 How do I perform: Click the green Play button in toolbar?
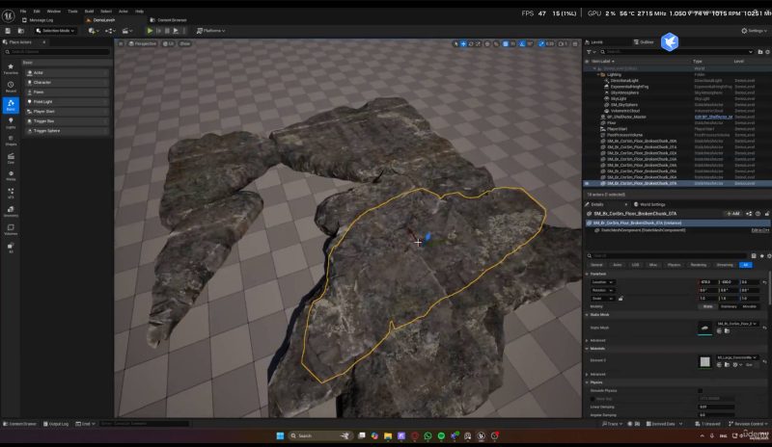click(150, 31)
